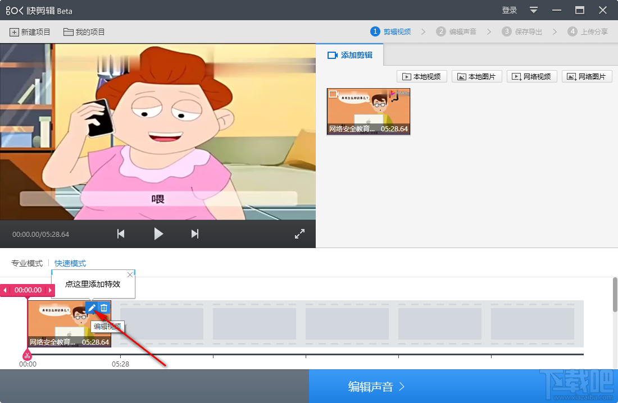Click the scissors playhead marker
Viewport: 618px width, 403px height.
pos(27,355)
